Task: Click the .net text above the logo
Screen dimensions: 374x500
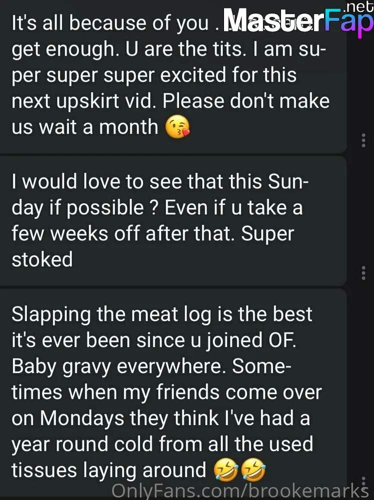Action: 358,6
